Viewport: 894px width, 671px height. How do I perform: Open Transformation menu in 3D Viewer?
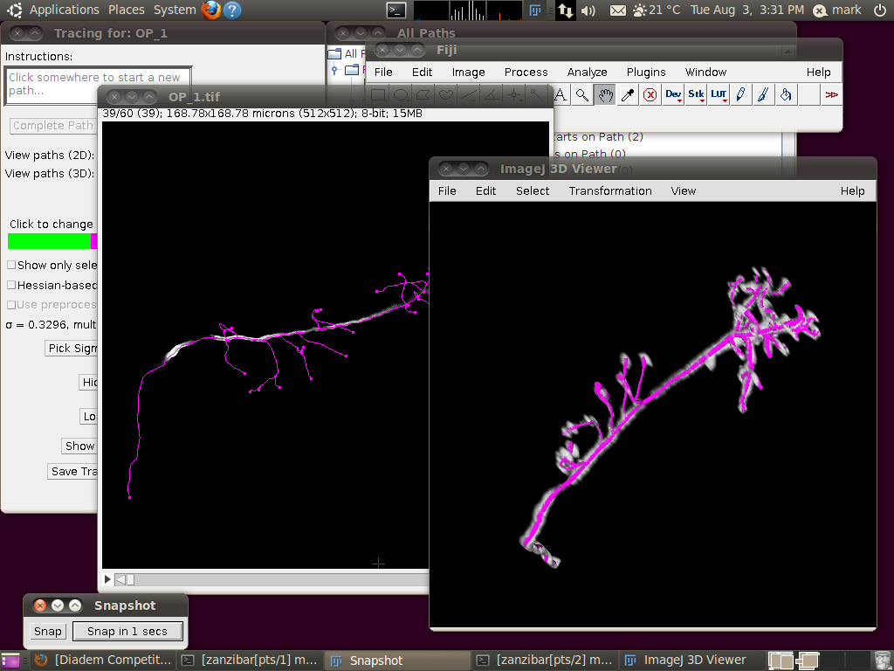(610, 191)
